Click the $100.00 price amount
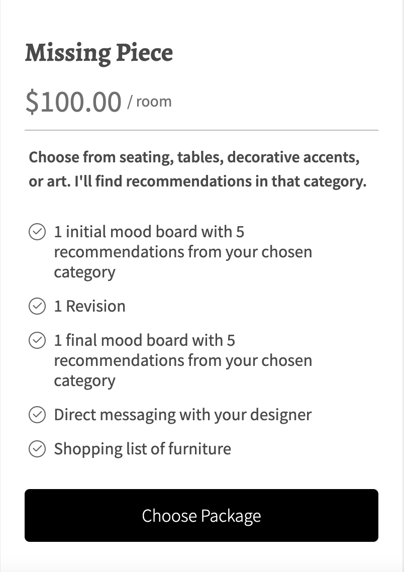 (73, 102)
